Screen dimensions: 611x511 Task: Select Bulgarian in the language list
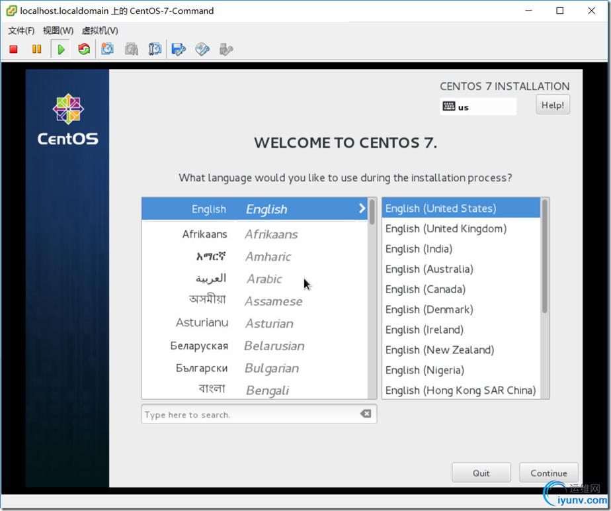tap(255, 368)
